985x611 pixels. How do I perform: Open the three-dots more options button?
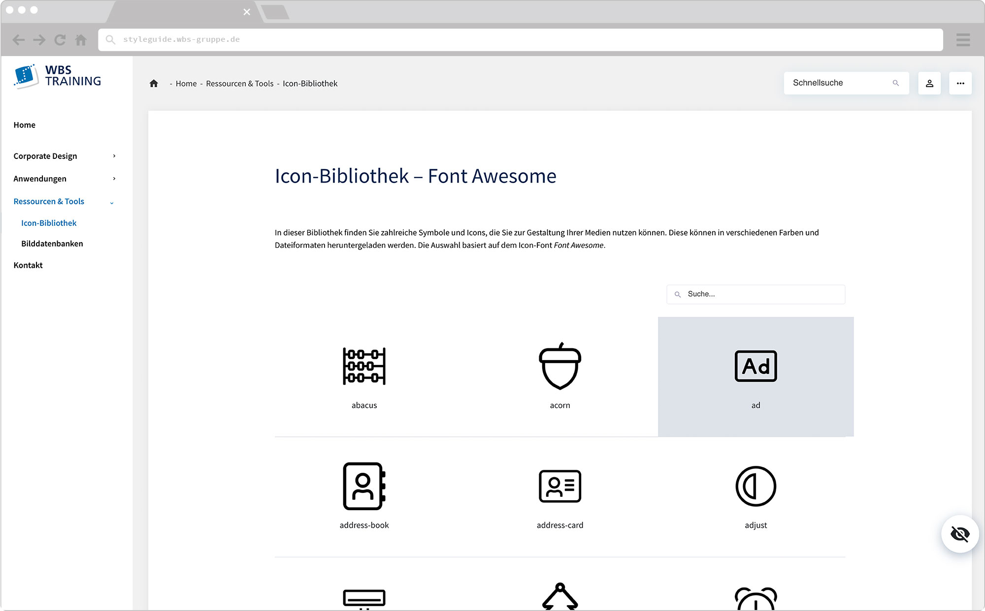tap(960, 83)
